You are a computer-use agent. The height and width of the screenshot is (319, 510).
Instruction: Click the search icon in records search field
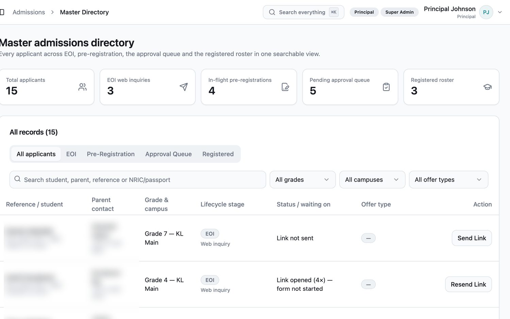point(17,179)
